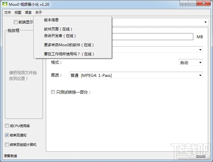Click the size input field before MB
Screen dimensions: 213x162
pos(152,37)
